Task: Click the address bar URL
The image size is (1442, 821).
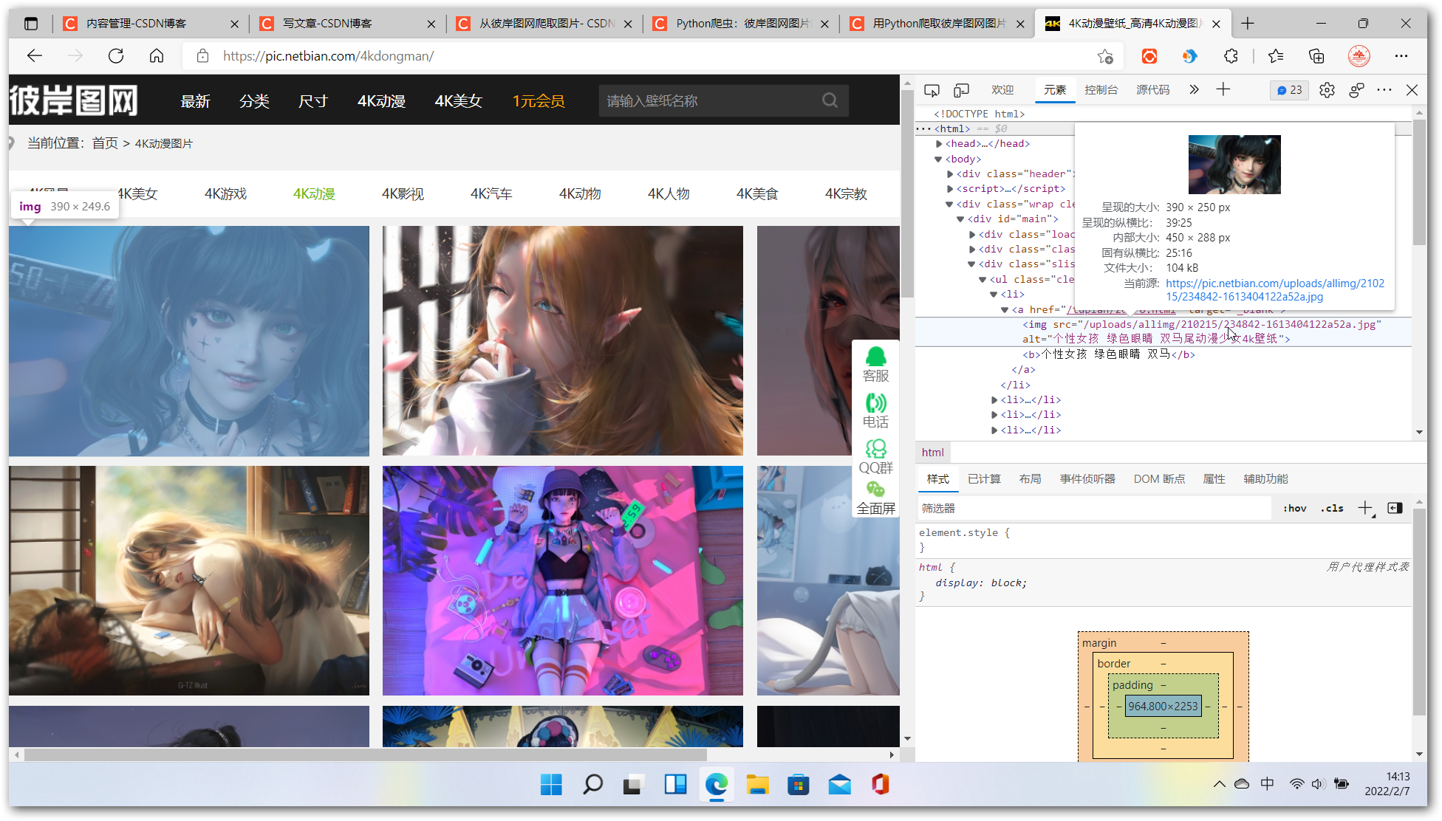Action: (x=328, y=56)
